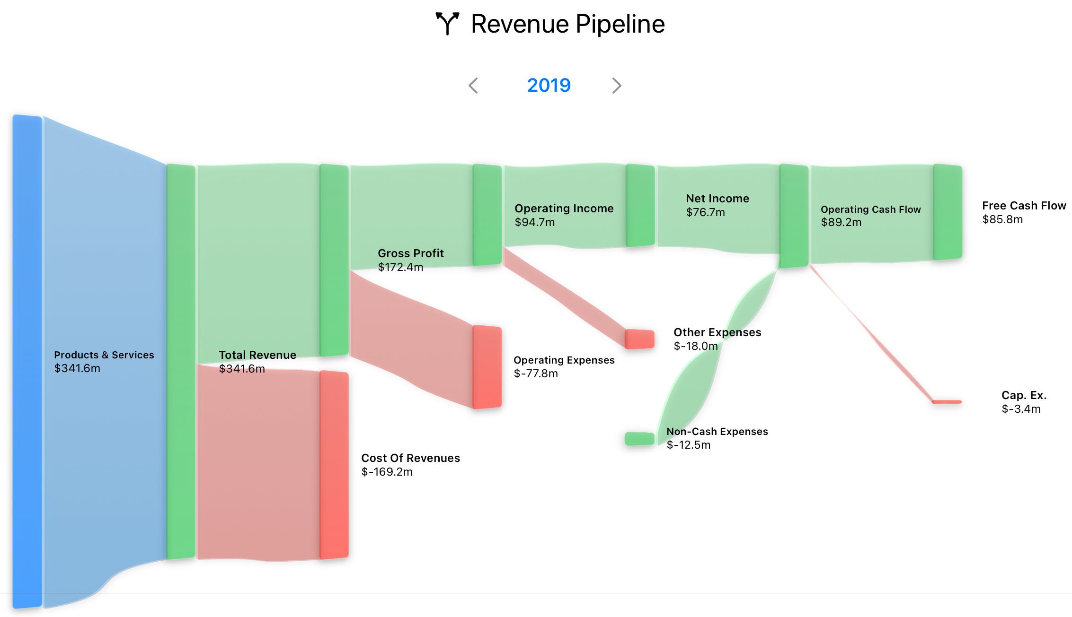Click the blue Products & Services bar
This screenshot has width=1072, height=617.
click(27, 362)
